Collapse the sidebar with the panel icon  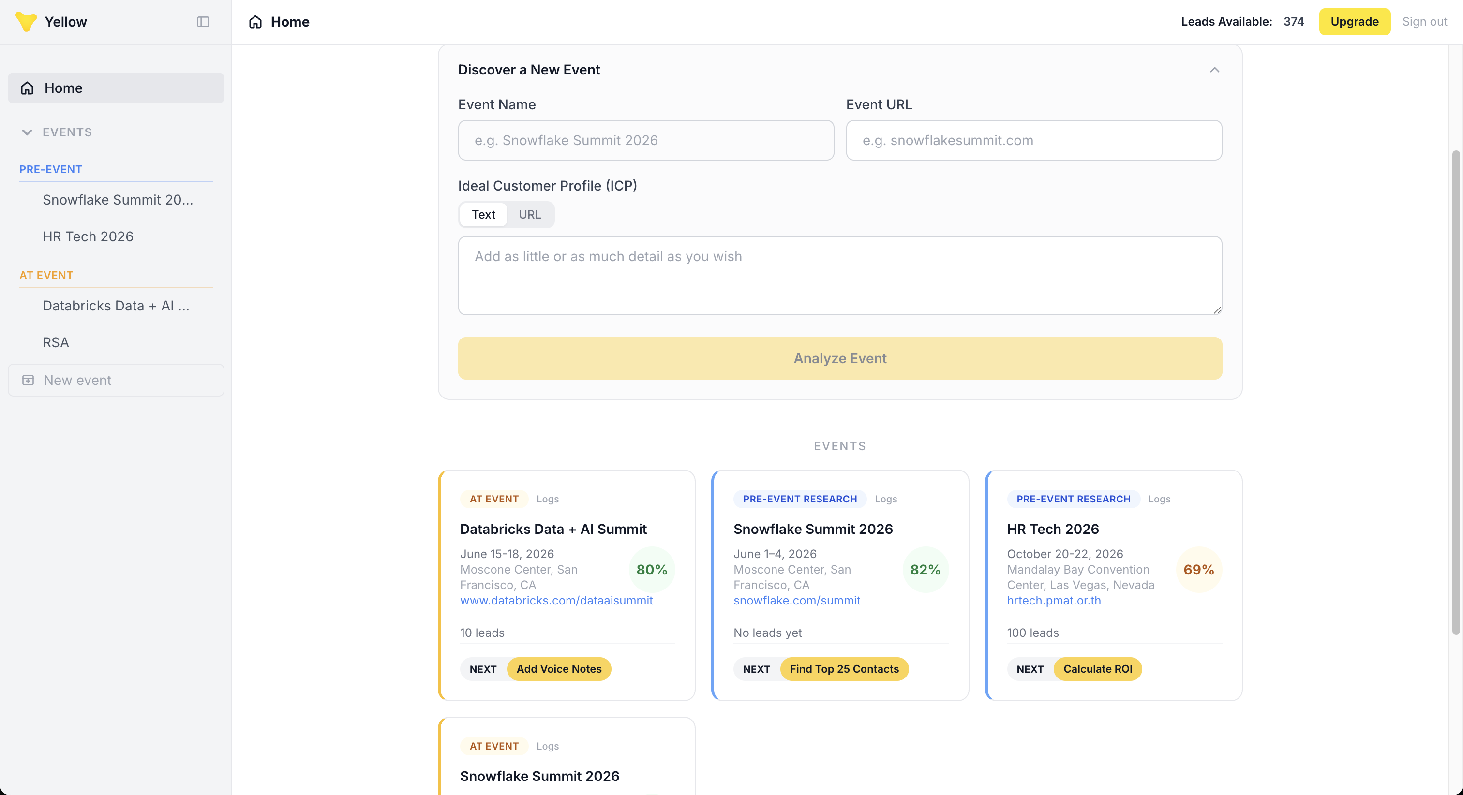(203, 22)
